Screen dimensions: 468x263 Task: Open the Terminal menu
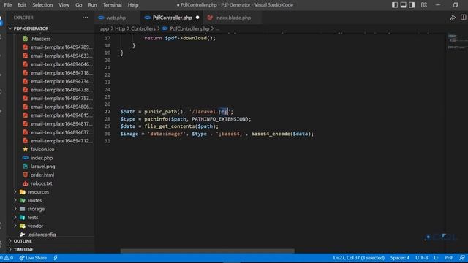112,5
